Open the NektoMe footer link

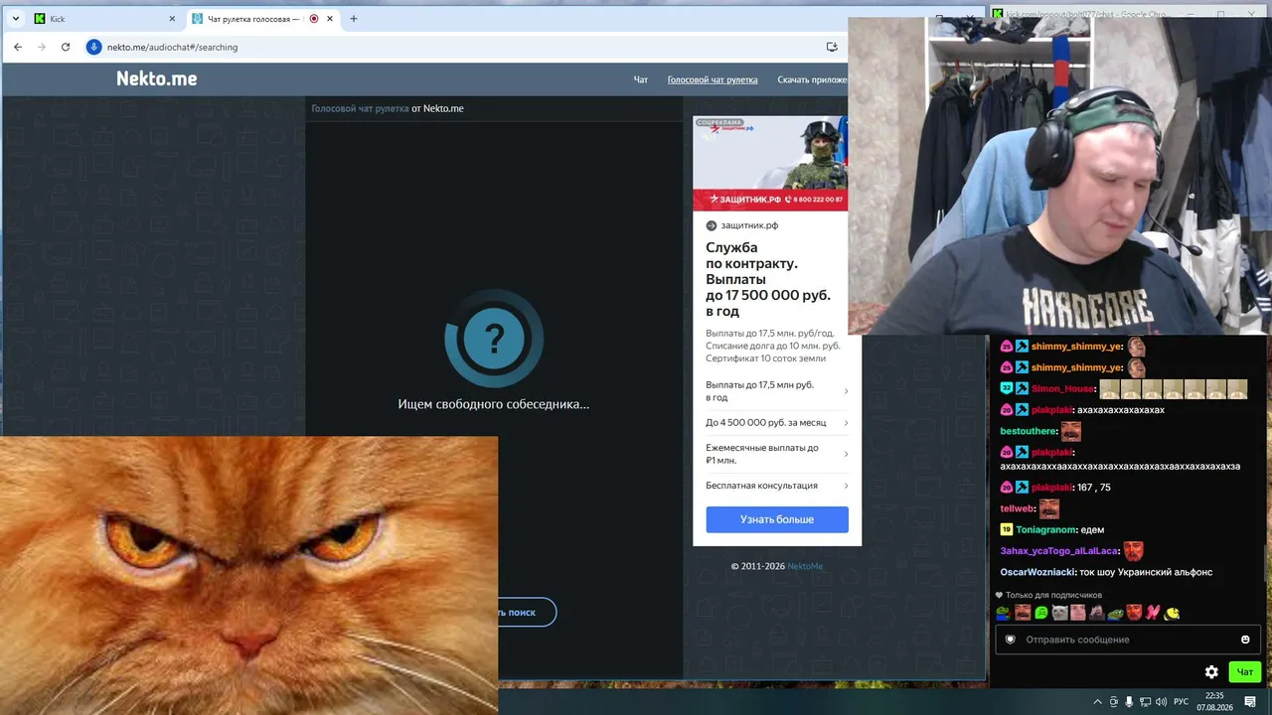tap(805, 566)
